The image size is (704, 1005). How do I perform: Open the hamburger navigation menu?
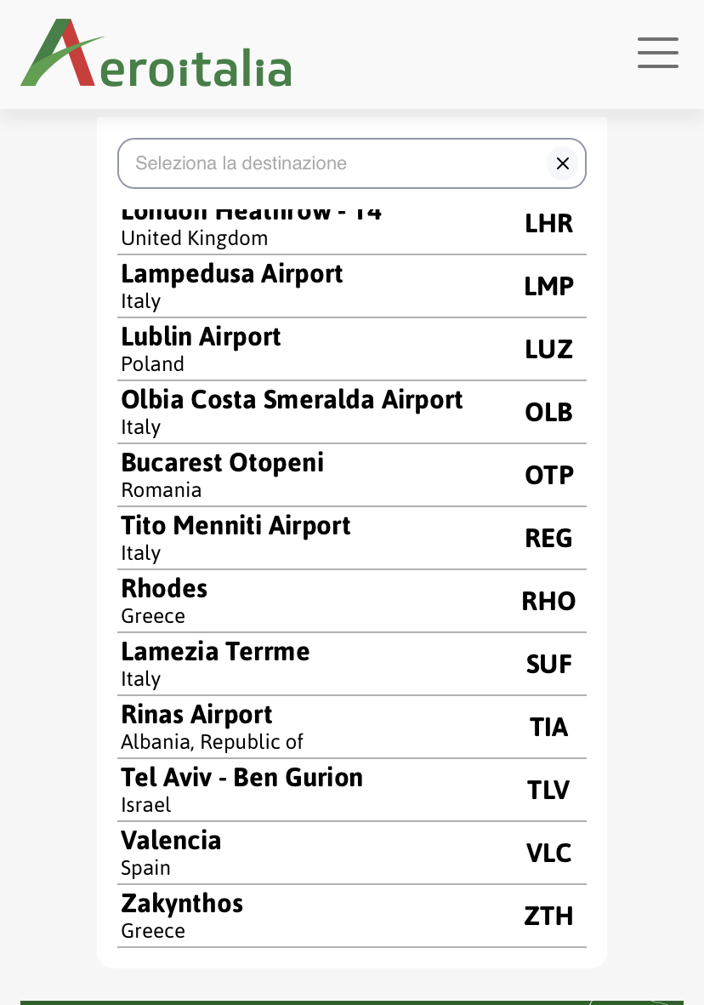[x=657, y=53]
